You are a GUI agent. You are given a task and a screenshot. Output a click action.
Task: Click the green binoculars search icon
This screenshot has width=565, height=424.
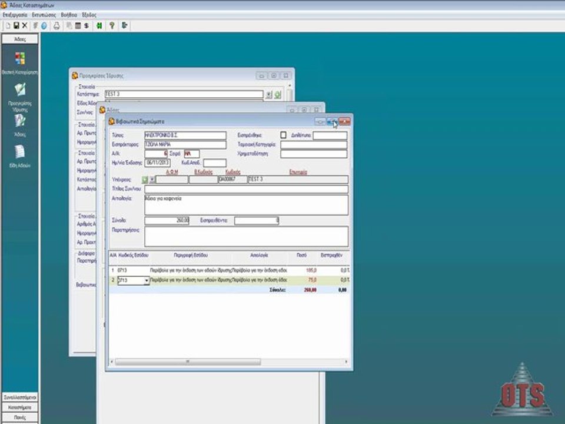(99, 25)
